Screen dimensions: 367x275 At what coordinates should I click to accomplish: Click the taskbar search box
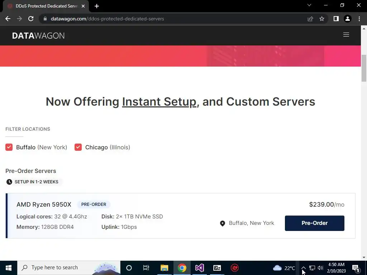click(x=68, y=268)
